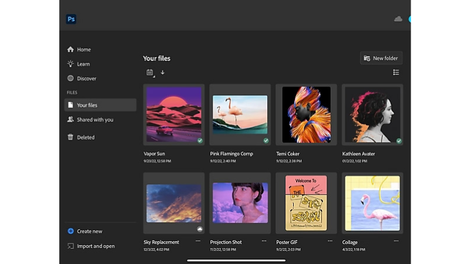470x264 pixels.
Task: Click the cloud badge on Sky Replacement
Action: [x=200, y=229]
